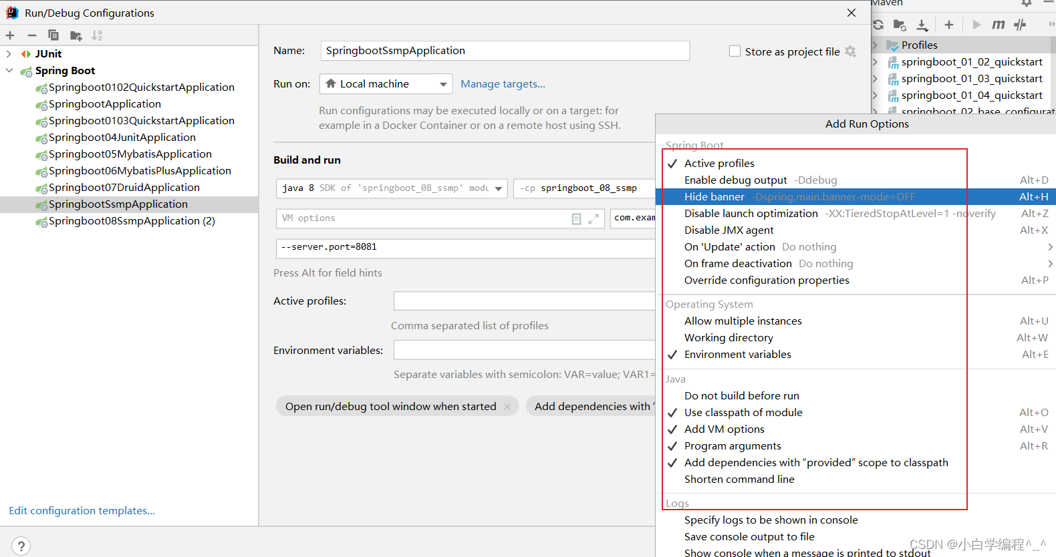Click the JUnit configuration type icon

26,53
